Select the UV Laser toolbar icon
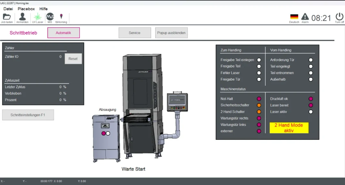The width and height of the screenshot is (345, 185). click(x=37, y=17)
